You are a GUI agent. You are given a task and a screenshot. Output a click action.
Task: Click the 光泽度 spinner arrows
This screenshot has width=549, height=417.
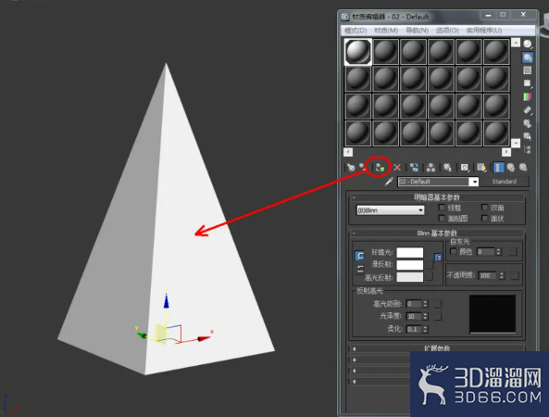(425, 316)
